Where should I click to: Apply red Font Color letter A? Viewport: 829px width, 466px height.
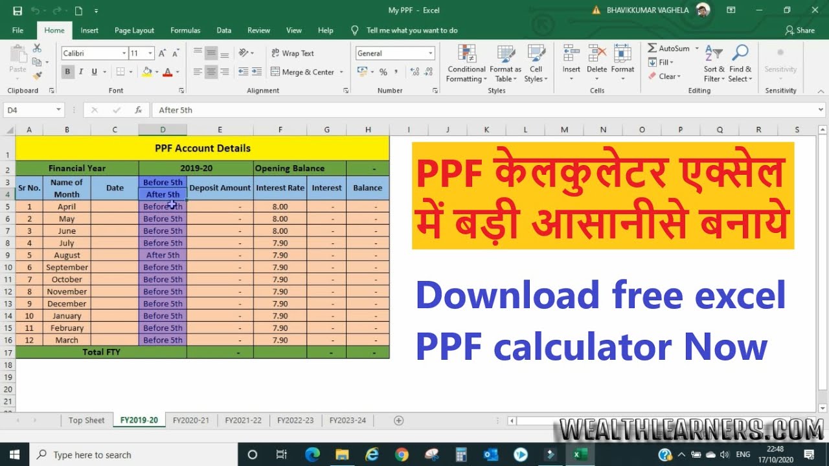click(168, 72)
